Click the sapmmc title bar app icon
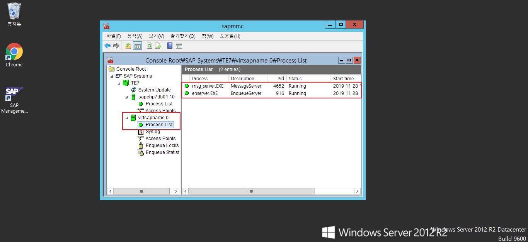 [106, 26]
